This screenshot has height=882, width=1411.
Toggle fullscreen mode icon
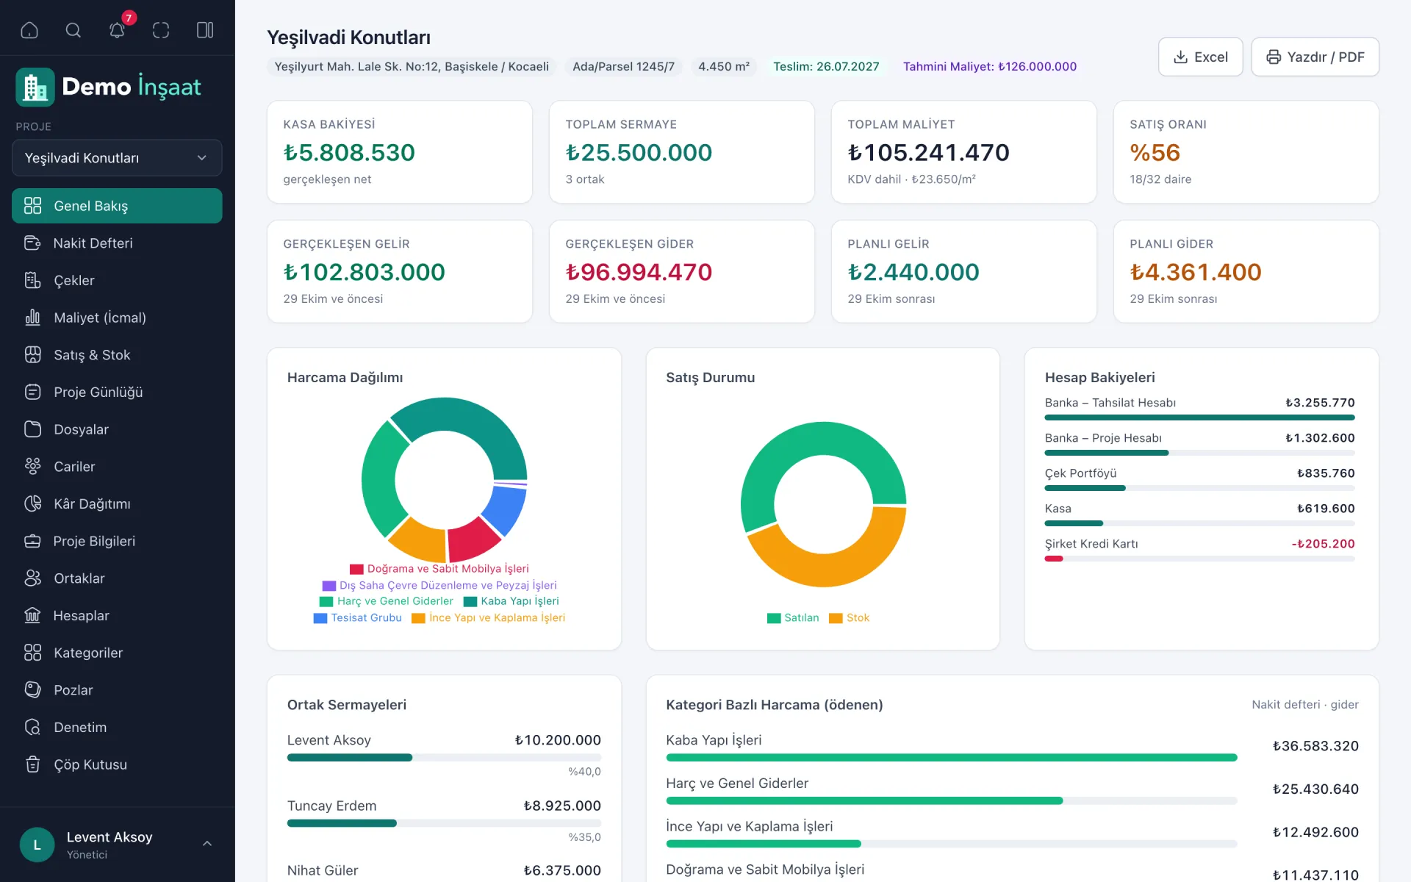tap(161, 30)
